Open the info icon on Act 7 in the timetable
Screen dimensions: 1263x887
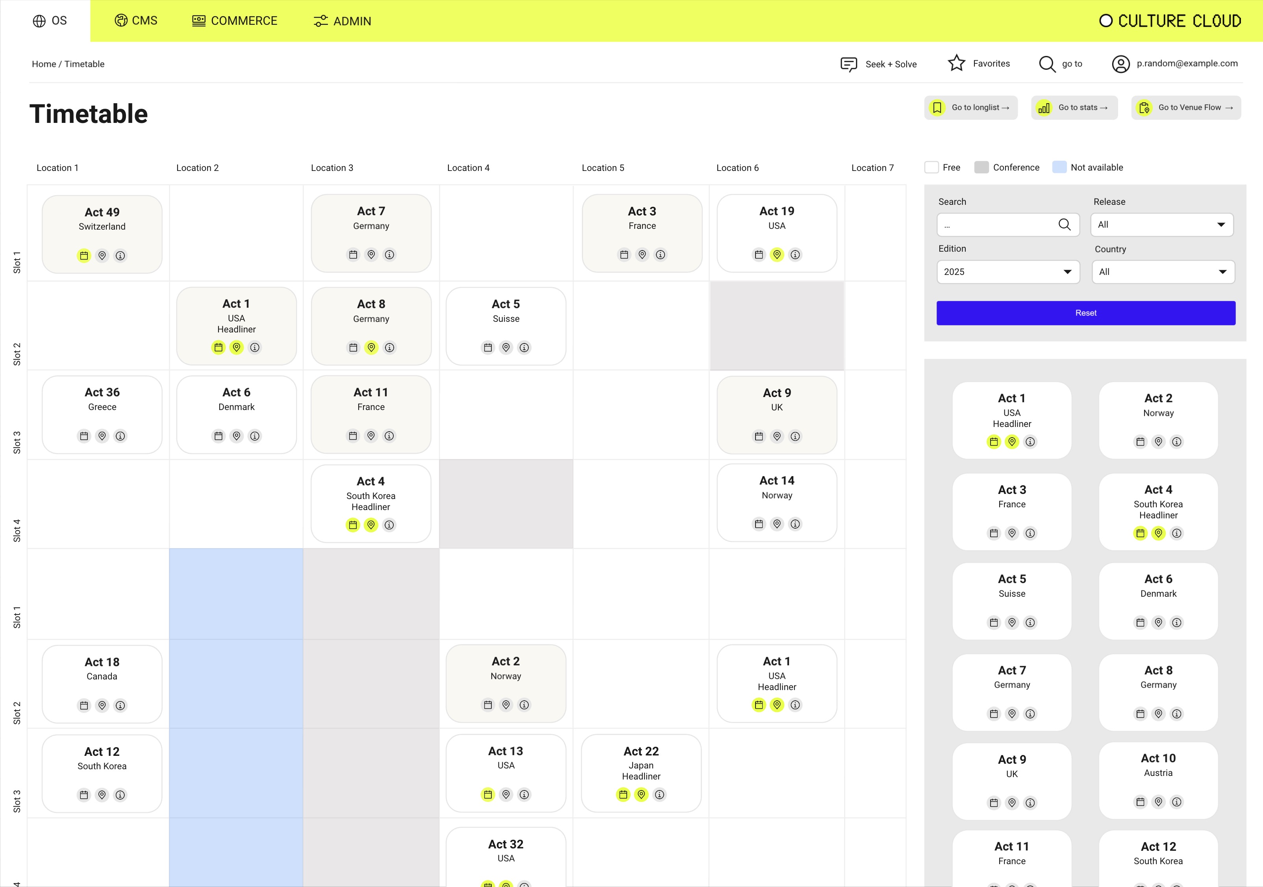coord(389,255)
